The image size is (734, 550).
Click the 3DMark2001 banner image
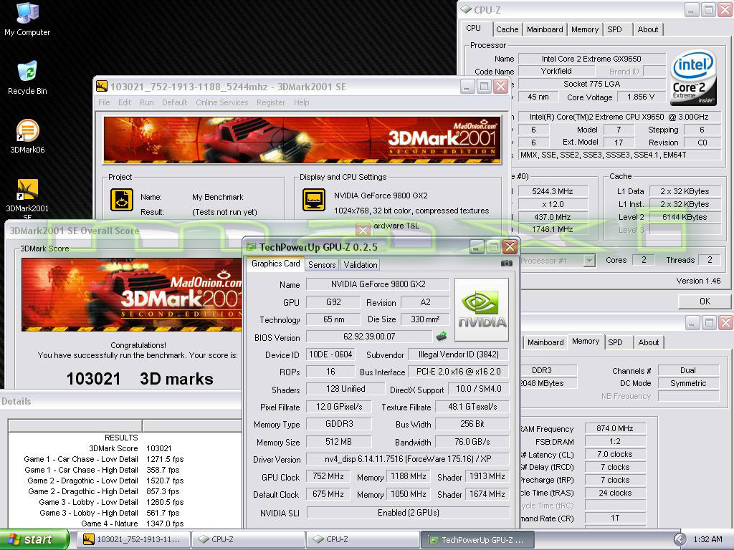302,140
